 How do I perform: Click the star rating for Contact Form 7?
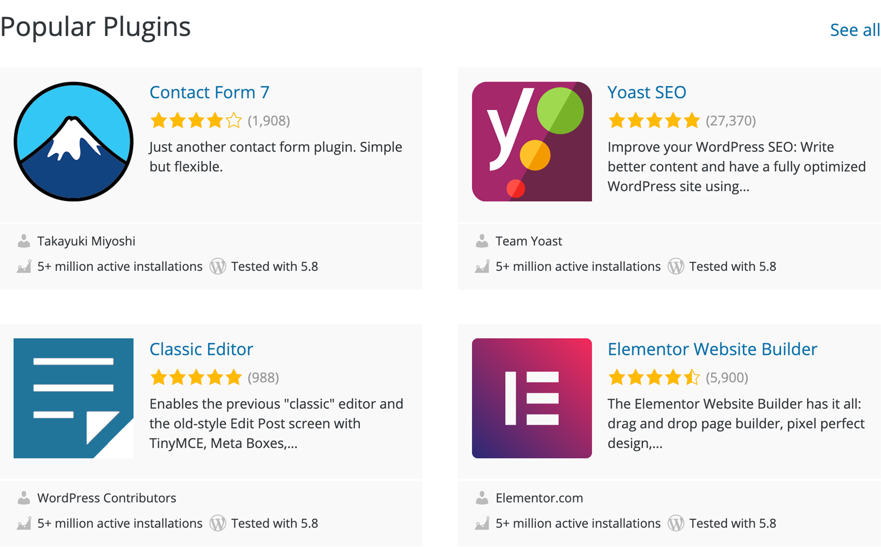[x=196, y=121]
